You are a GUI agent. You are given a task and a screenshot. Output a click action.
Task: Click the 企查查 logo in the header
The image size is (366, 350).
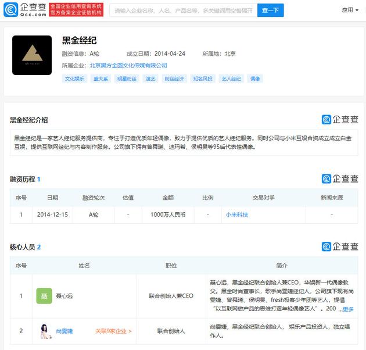tap(25, 10)
